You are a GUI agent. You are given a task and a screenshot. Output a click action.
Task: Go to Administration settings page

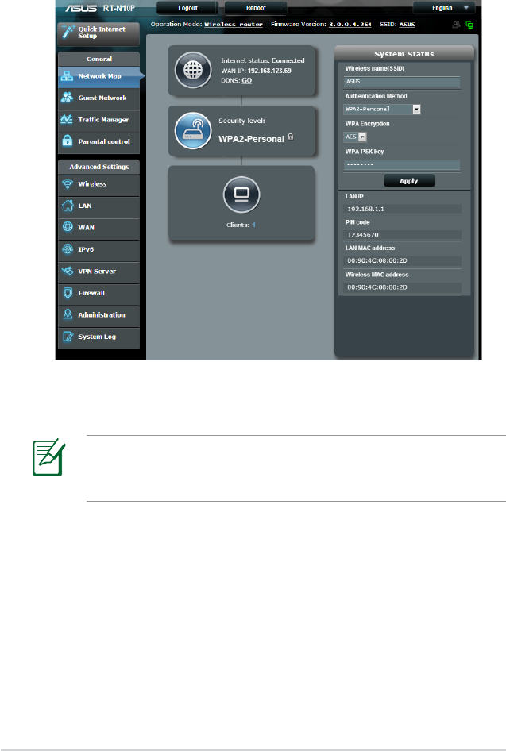point(99,314)
